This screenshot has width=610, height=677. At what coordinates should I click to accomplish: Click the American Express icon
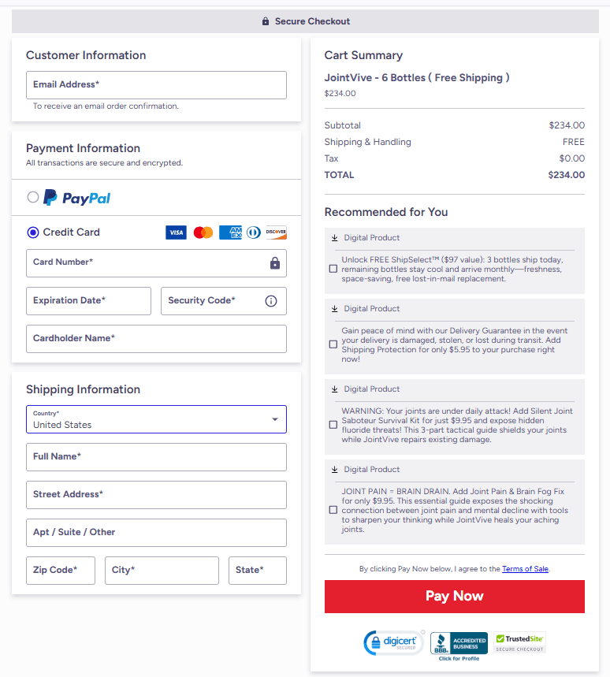229,232
